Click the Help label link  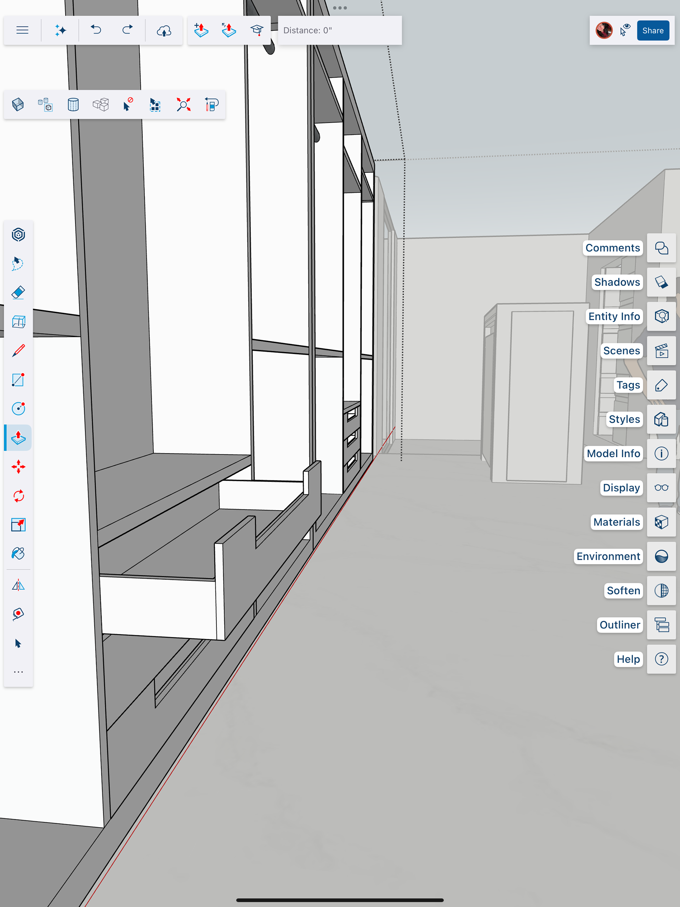click(x=628, y=659)
